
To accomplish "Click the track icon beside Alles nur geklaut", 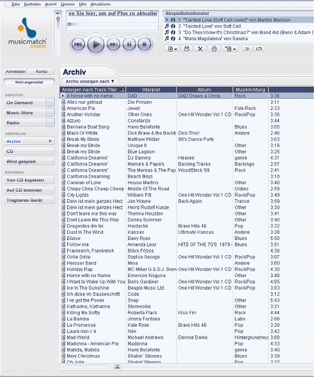I will [63, 102].
